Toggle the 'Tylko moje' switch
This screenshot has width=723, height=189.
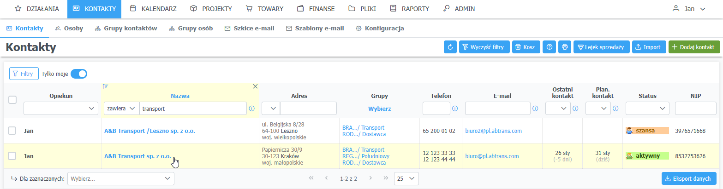(x=79, y=74)
